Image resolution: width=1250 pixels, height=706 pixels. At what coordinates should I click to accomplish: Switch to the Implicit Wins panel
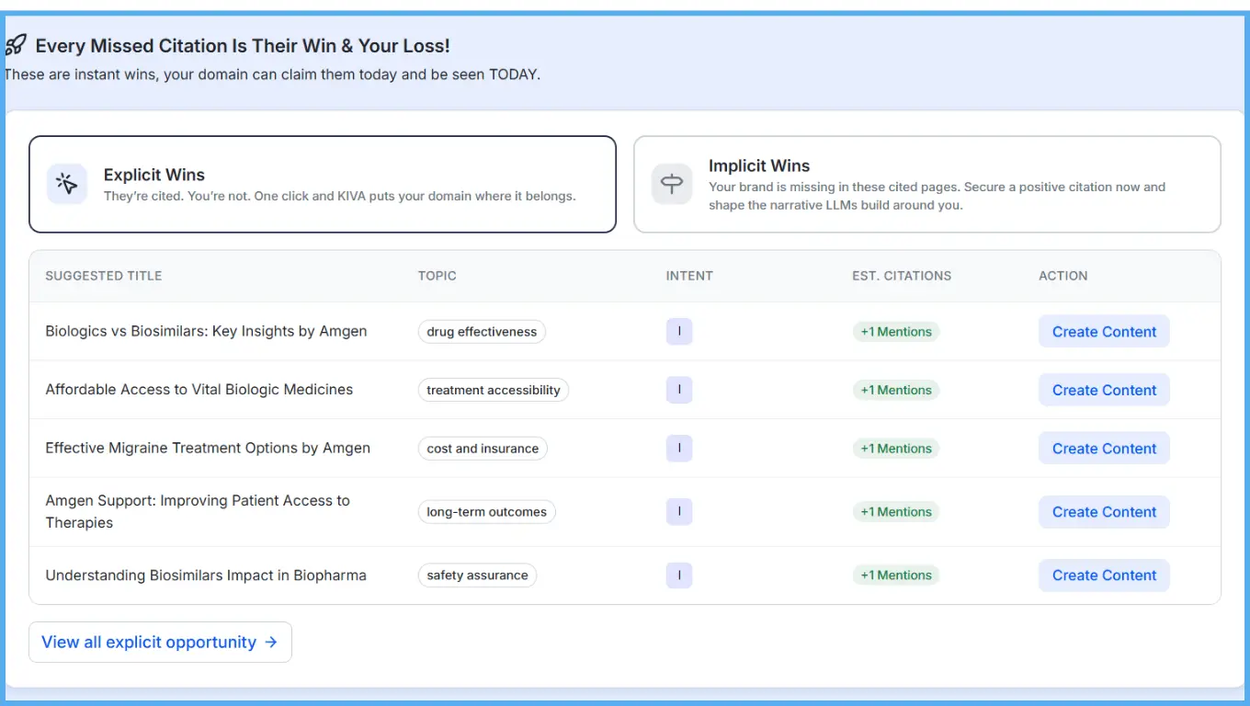pyautogui.click(x=926, y=184)
